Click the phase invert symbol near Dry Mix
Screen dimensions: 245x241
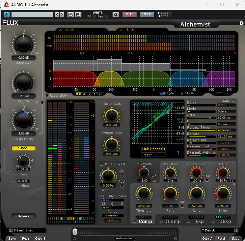(38, 103)
